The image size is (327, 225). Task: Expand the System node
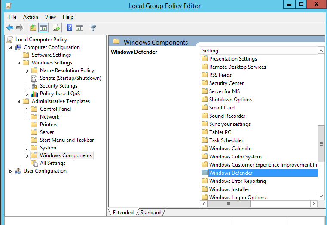coord(27,148)
